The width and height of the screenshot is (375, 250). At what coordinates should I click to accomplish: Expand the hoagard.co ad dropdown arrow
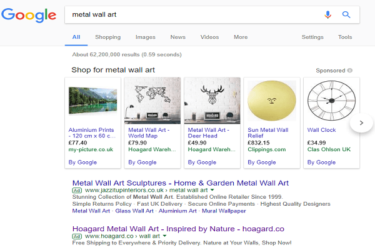pos(164,236)
